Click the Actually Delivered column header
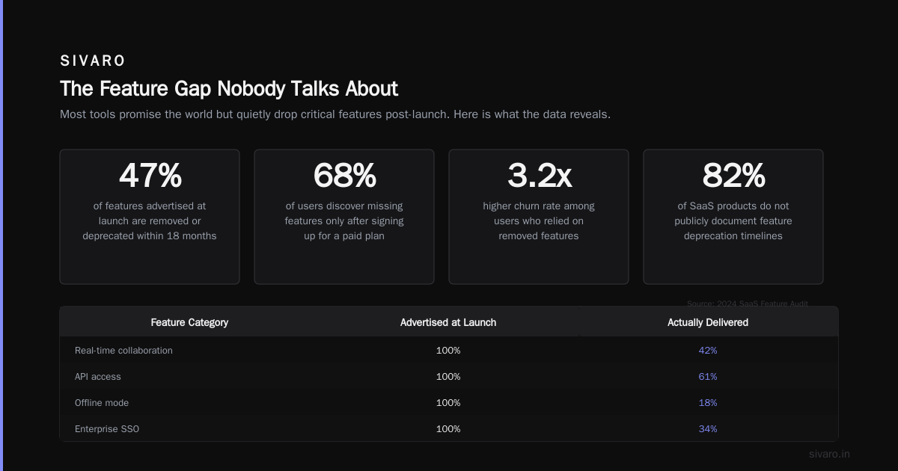The height and width of the screenshot is (471, 898). (x=708, y=322)
